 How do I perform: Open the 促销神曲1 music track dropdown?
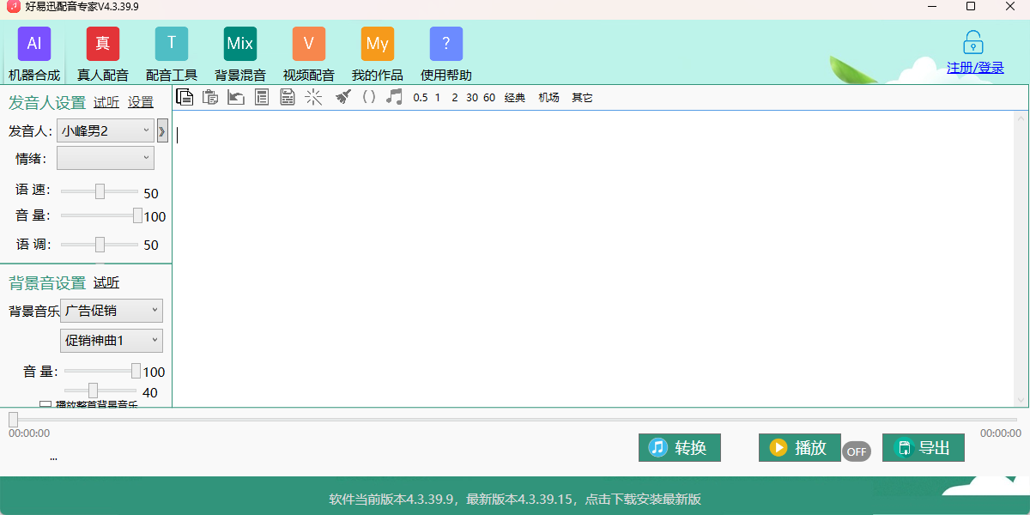click(x=112, y=340)
